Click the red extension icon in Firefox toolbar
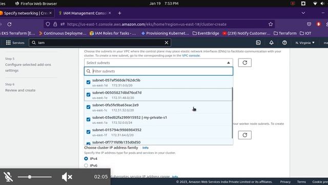This screenshot has width=328, height=185. click(318, 24)
